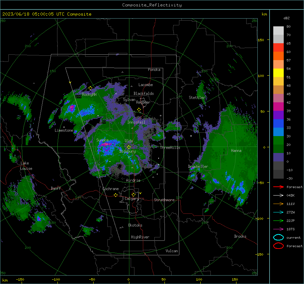Click the Innisfail map label
Screen dimensions: 304x284
[136, 122]
